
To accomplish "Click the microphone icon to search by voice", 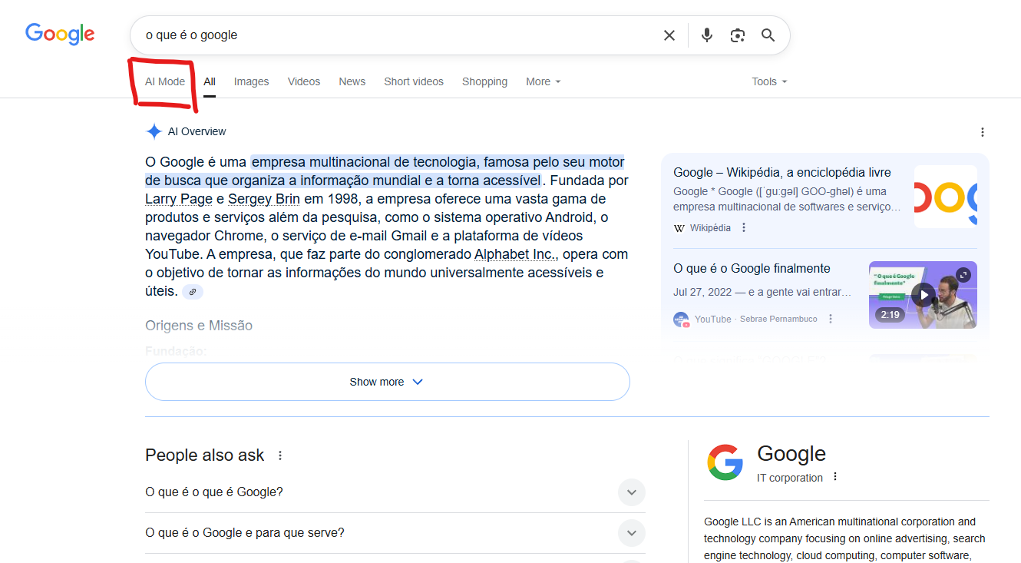I will point(706,35).
